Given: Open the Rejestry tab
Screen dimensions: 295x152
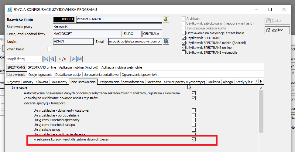Looking at the screenshot, I should click(14, 82).
